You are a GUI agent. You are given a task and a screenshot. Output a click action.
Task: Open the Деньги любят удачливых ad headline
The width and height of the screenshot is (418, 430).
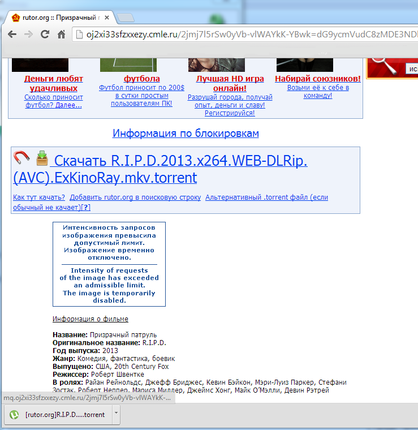pyautogui.click(x=53, y=83)
